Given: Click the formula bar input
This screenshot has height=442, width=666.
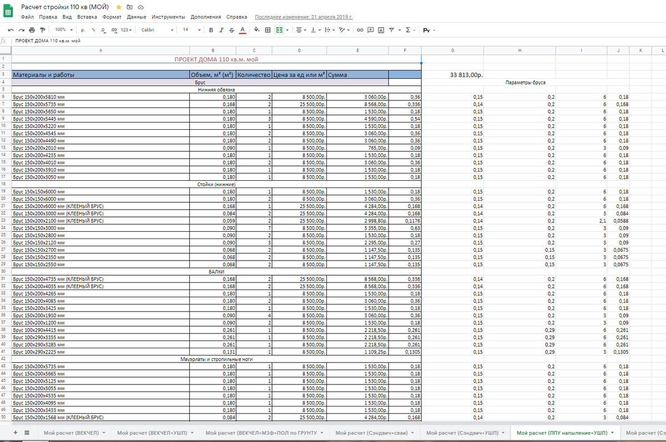Looking at the screenshot, I should tap(339, 41).
